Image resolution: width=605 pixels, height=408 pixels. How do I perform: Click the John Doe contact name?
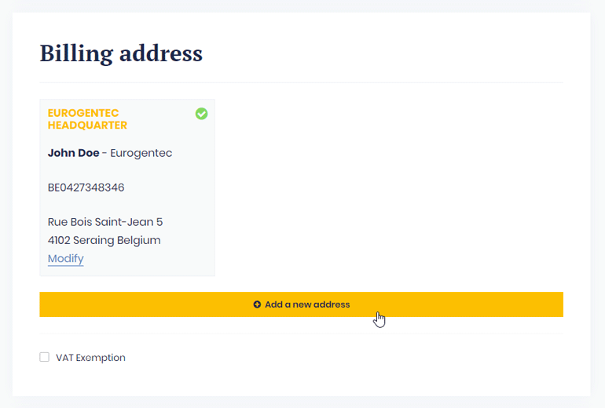[x=73, y=153]
